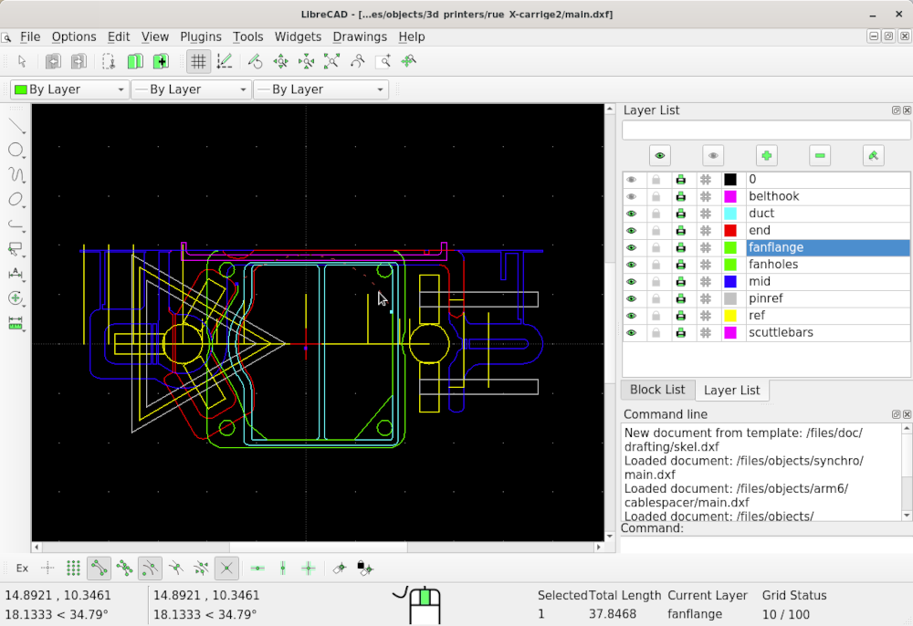Add a new layer with the plus button

coord(766,155)
